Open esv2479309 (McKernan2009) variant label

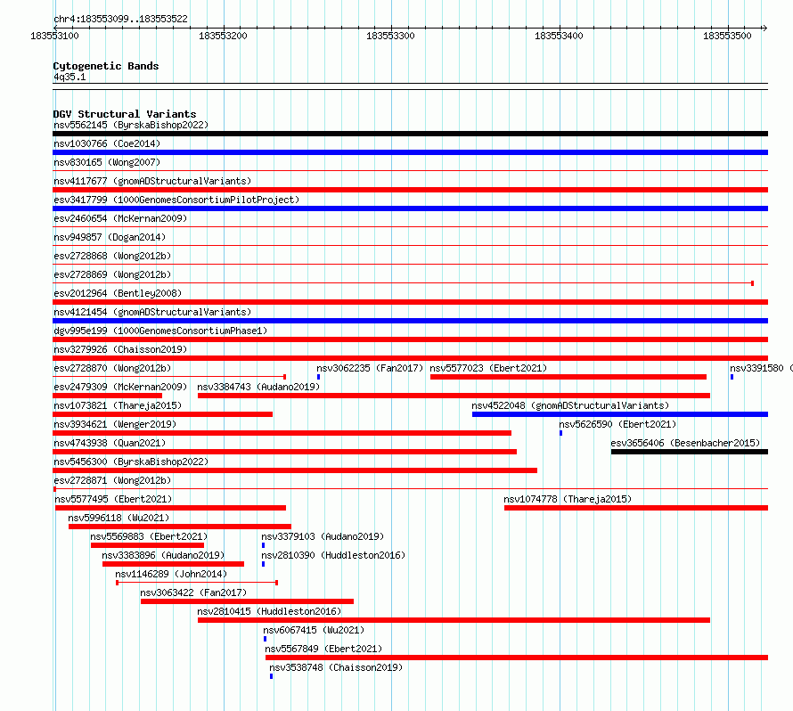pos(120,387)
